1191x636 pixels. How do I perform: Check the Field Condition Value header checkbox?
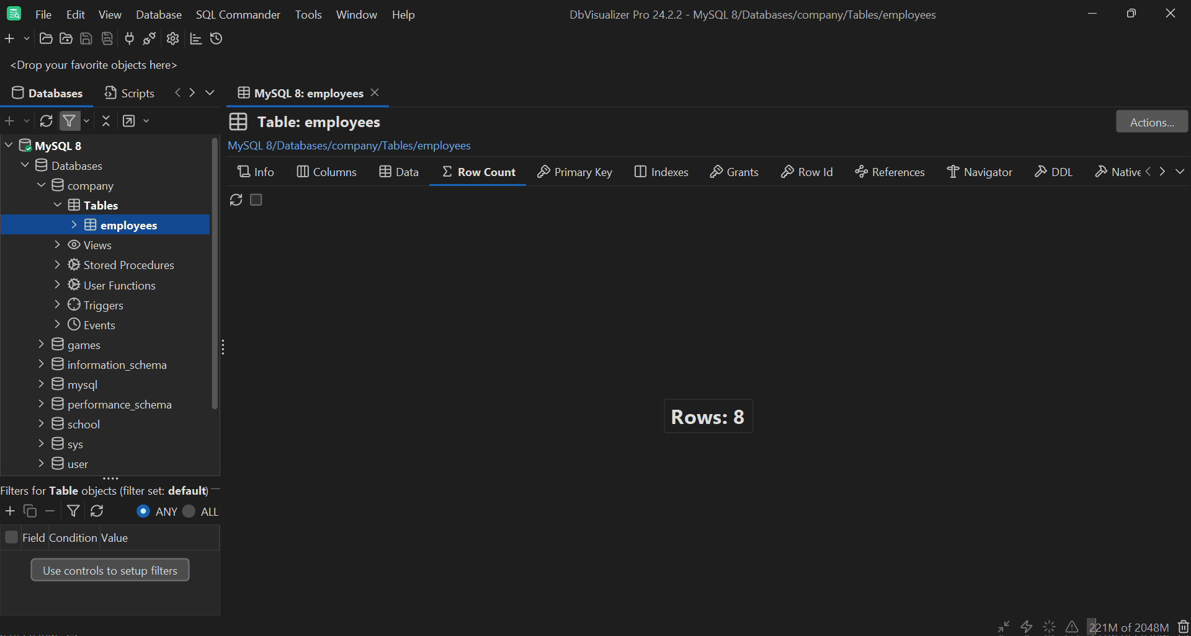point(11,537)
